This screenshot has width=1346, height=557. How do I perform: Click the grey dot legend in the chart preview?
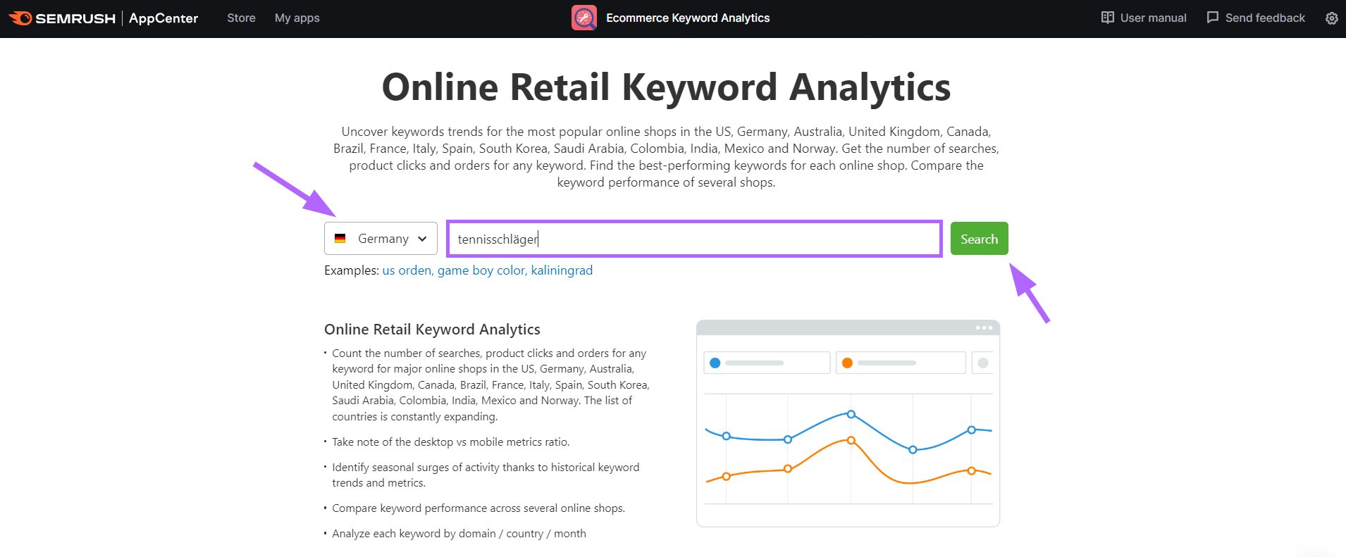(x=983, y=363)
